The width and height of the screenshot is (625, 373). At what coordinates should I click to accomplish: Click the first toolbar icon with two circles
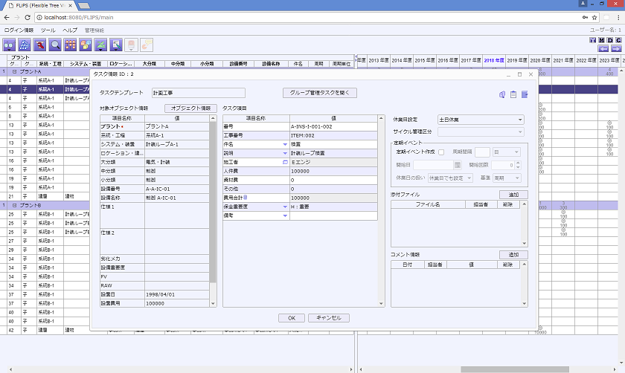point(9,45)
